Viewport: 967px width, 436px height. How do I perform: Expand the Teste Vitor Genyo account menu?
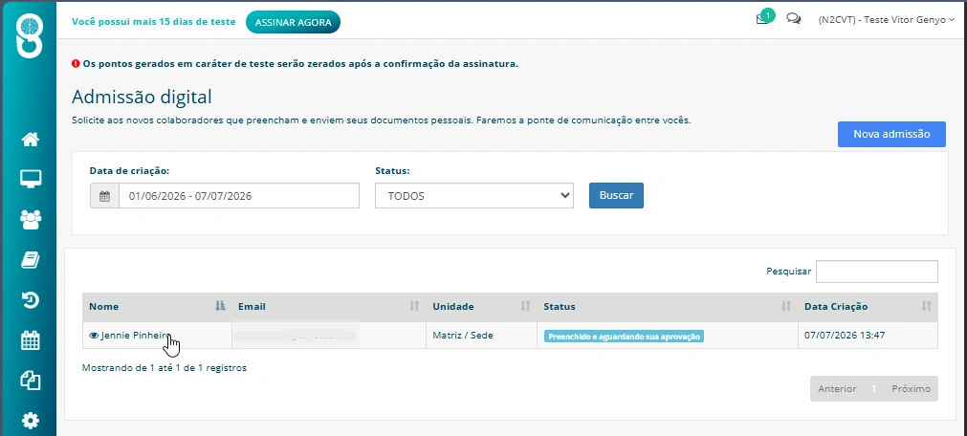point(887,20)
